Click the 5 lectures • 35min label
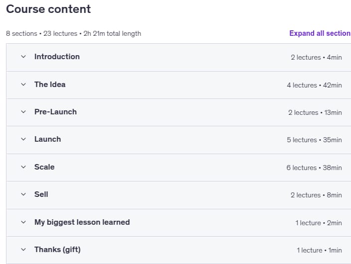The width and height of the screenshot is (351, 264). coord(314,140)
